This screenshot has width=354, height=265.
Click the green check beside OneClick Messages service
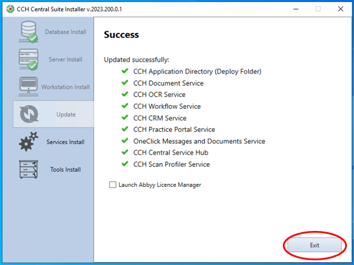point(125,141)
